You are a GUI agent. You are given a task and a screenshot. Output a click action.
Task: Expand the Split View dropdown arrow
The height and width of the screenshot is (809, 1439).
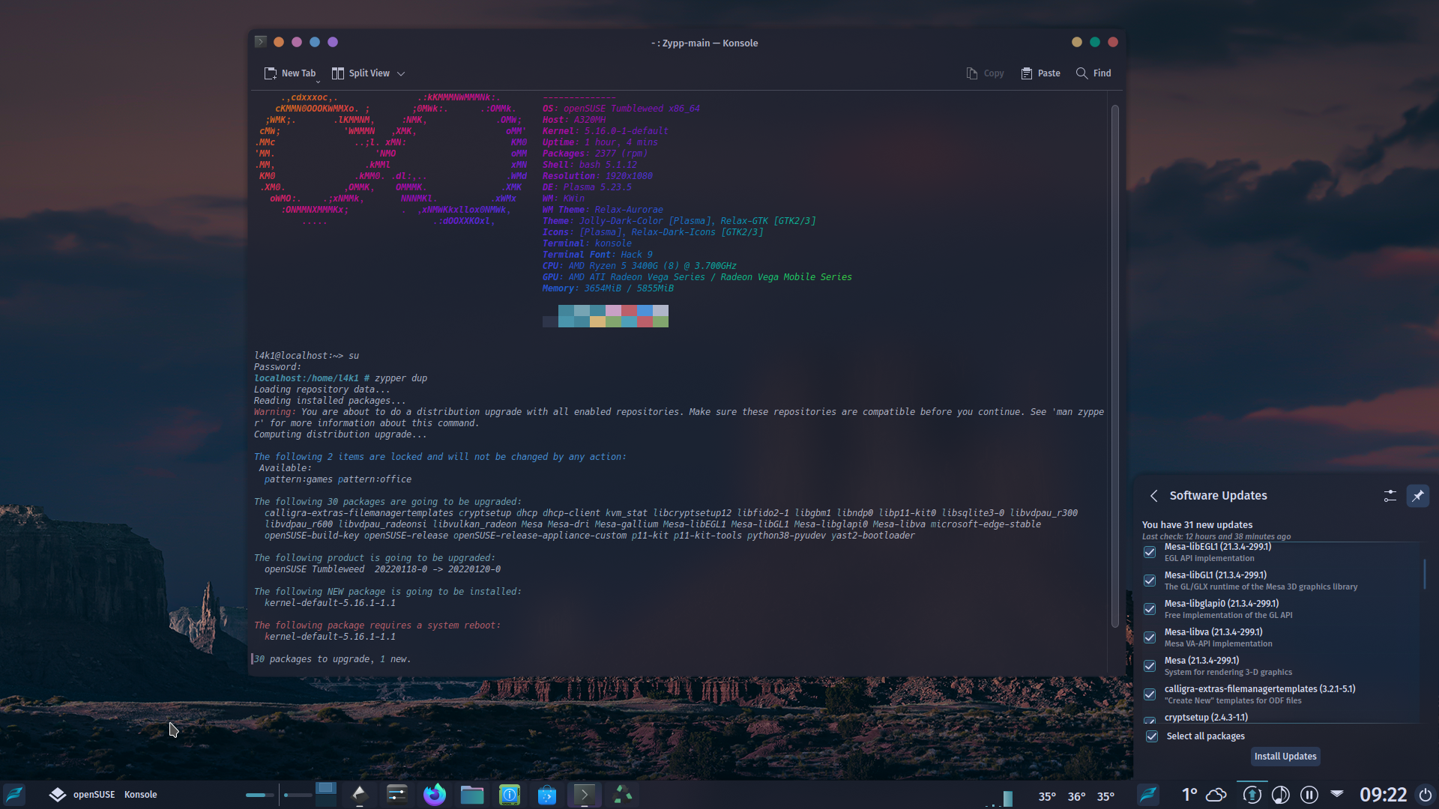click(x=401, y=73)
